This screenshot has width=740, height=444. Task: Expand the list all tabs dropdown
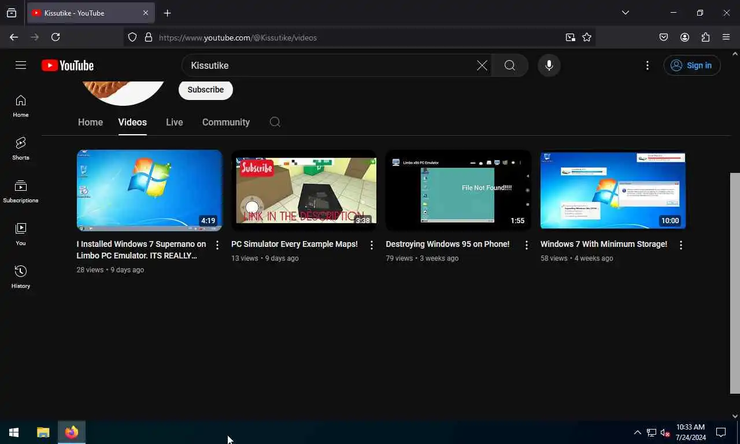pos(626,13)
